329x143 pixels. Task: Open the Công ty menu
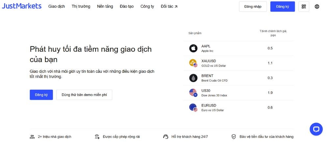pyautogui.click(x=147, y=7)
